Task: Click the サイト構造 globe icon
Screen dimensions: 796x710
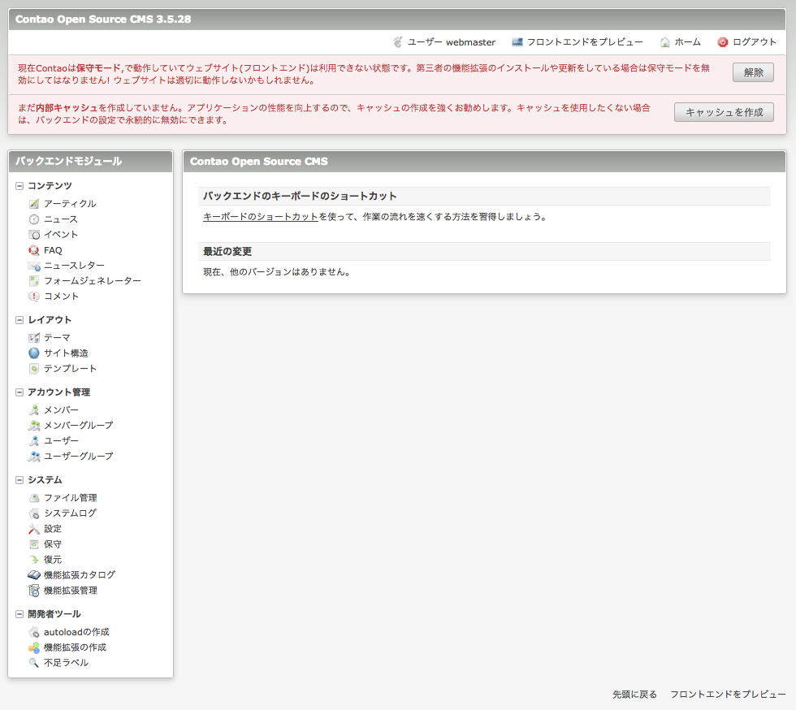Action: (x=34, y=353)
